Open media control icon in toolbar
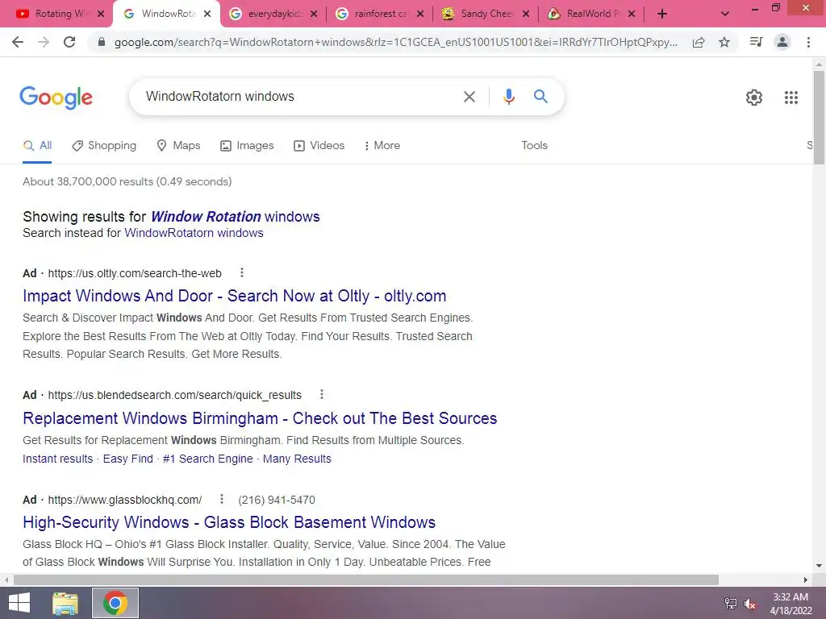826x619 pixels. (x=756, y=42)
